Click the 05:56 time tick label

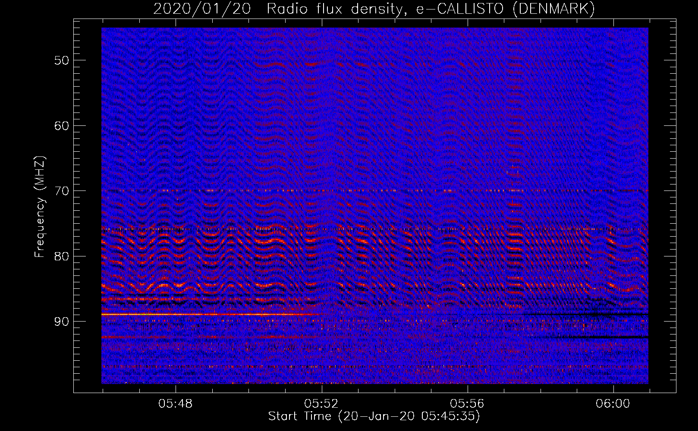[467, 404]
